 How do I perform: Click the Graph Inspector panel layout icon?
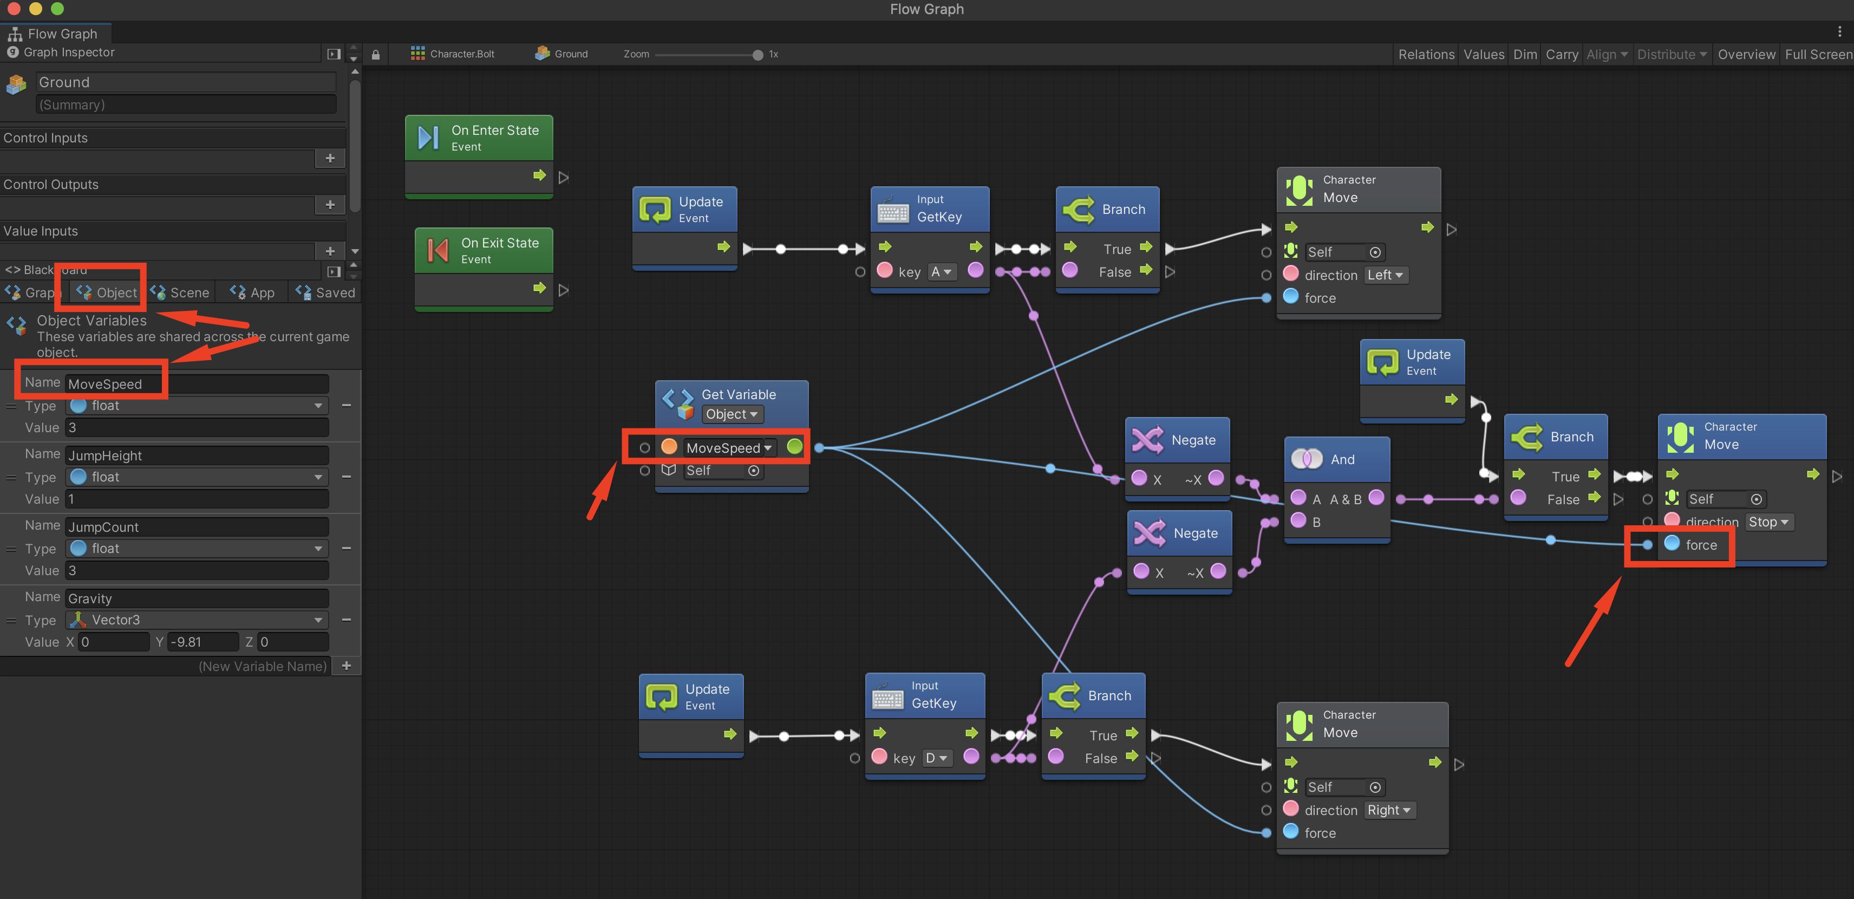pos(333,53)
